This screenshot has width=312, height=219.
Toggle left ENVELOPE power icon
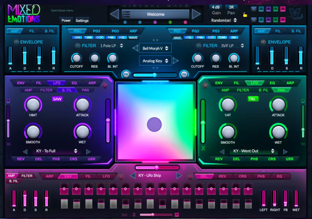pos(16,42)
